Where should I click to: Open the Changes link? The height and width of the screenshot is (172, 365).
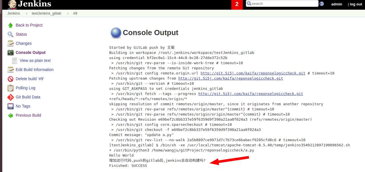pos(24,43)
